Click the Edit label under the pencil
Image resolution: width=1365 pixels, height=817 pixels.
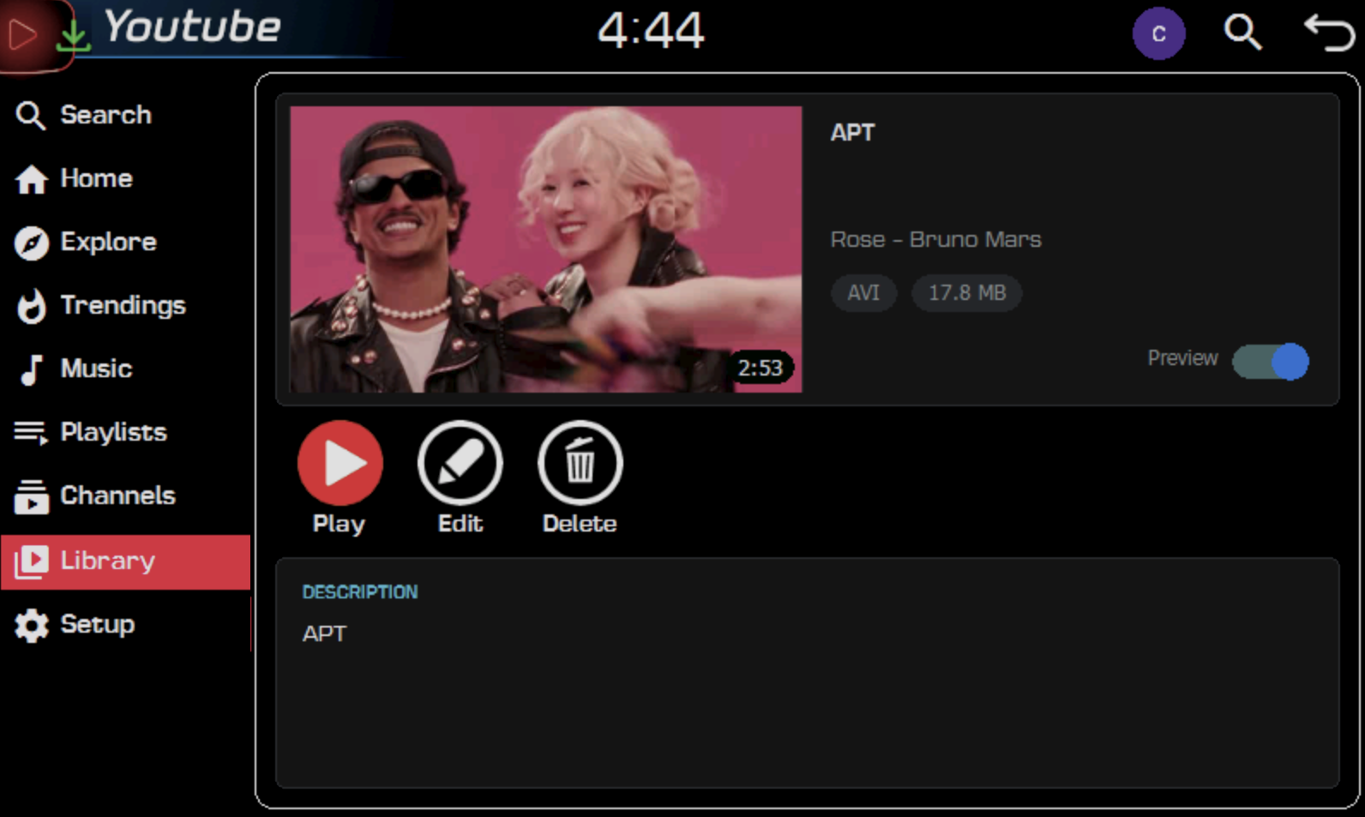pos(460,523)
